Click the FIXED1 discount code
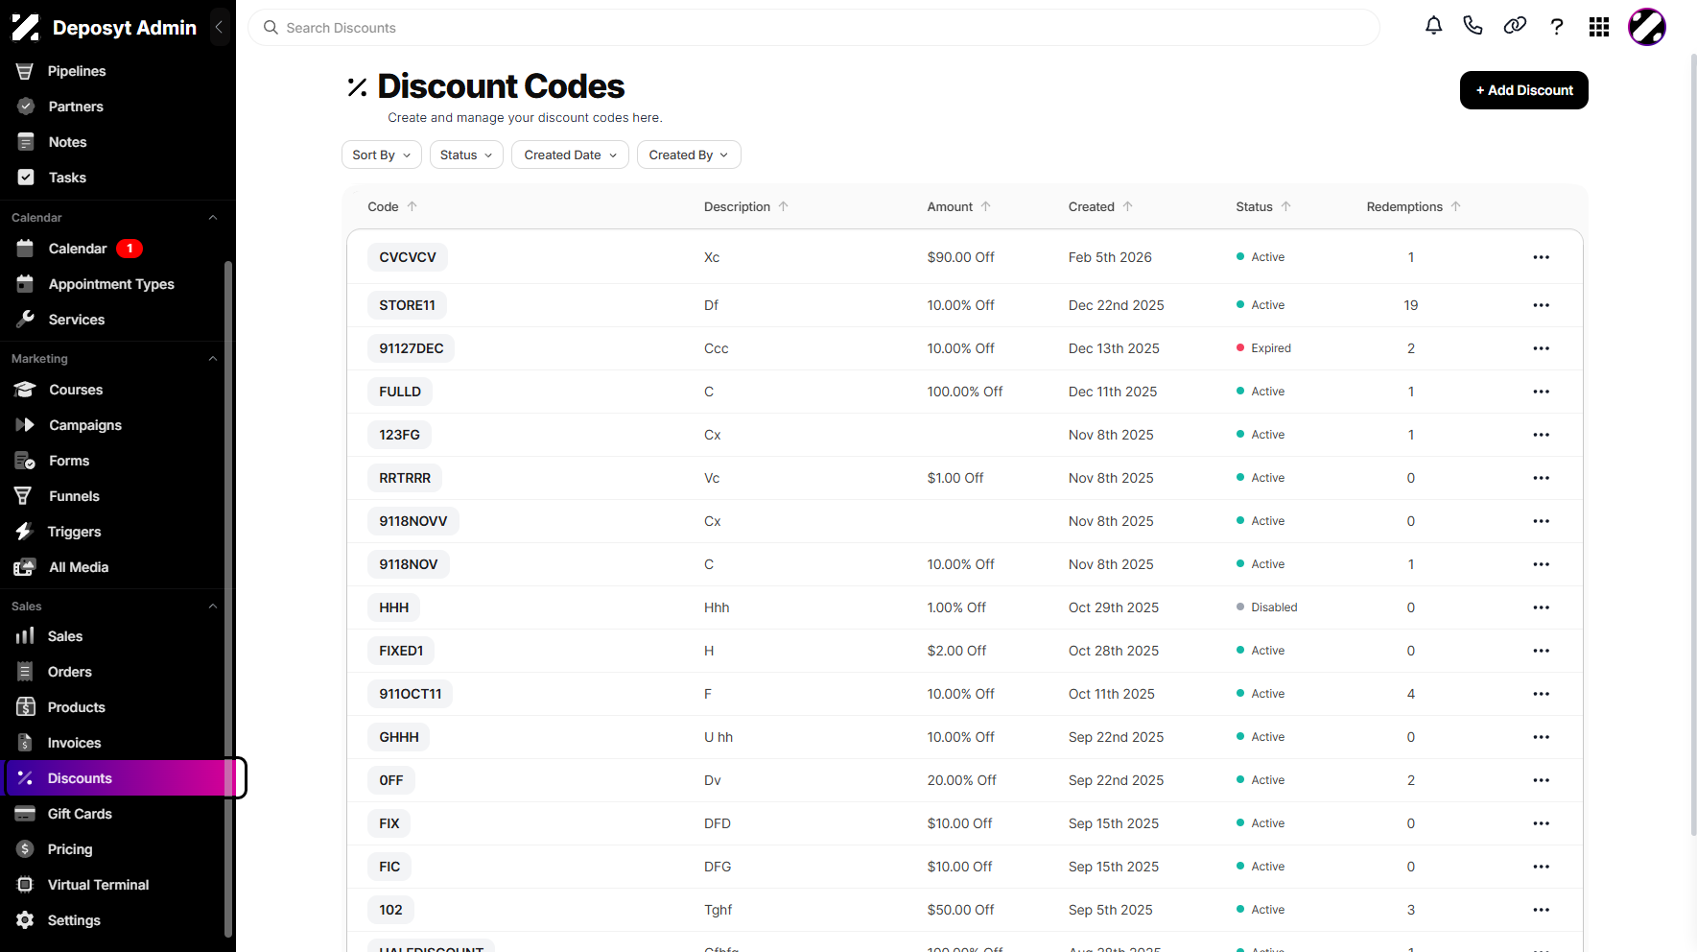Viewport: 1697px width, 952px height. click(401, 651)
